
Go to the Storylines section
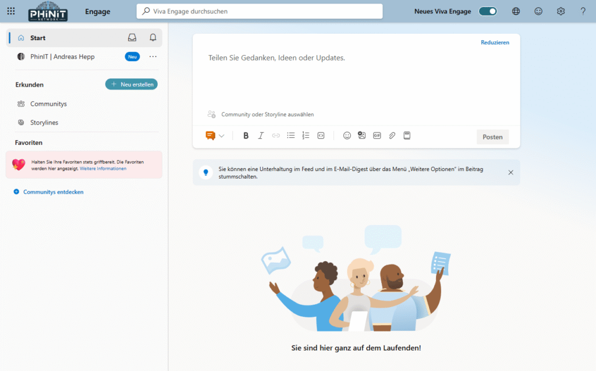point(45,122)
